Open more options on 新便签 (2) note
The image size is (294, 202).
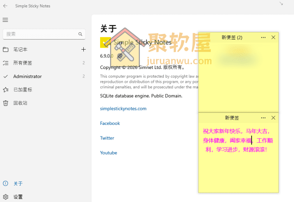point(263,38)
